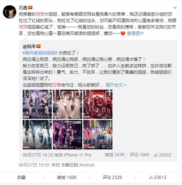Repost via 转发 1806 button
182x185 pixels.
(x=67, y=178)
